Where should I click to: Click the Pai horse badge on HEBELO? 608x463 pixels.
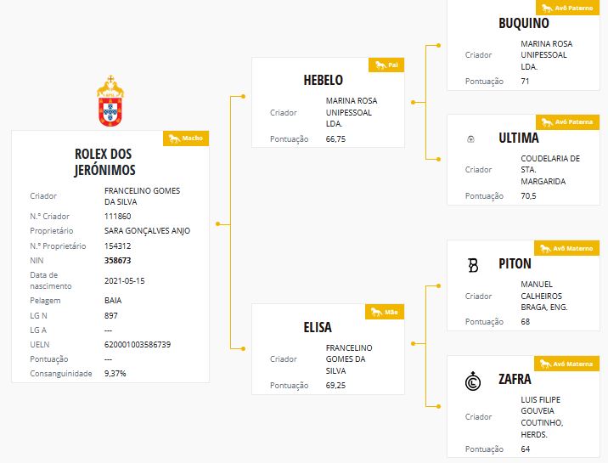coord(386,65)
